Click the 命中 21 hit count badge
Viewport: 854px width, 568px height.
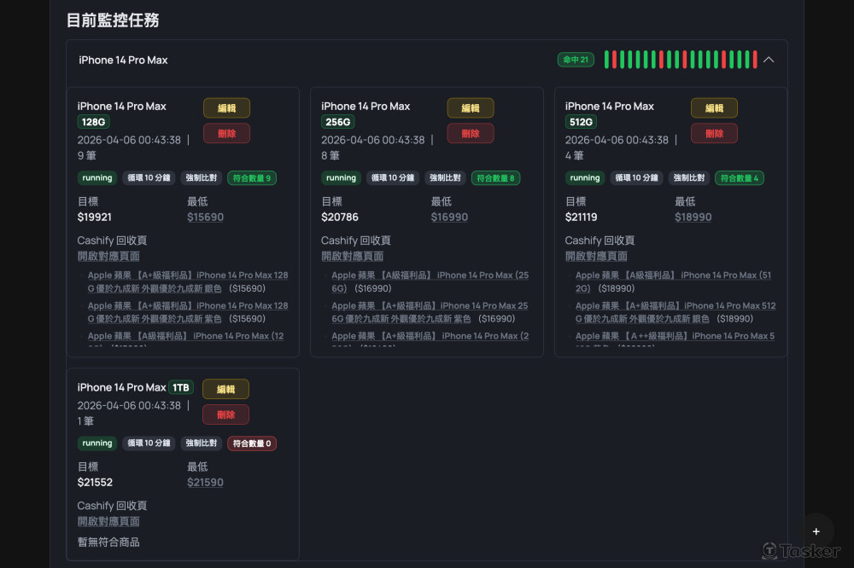coord(574,60)
